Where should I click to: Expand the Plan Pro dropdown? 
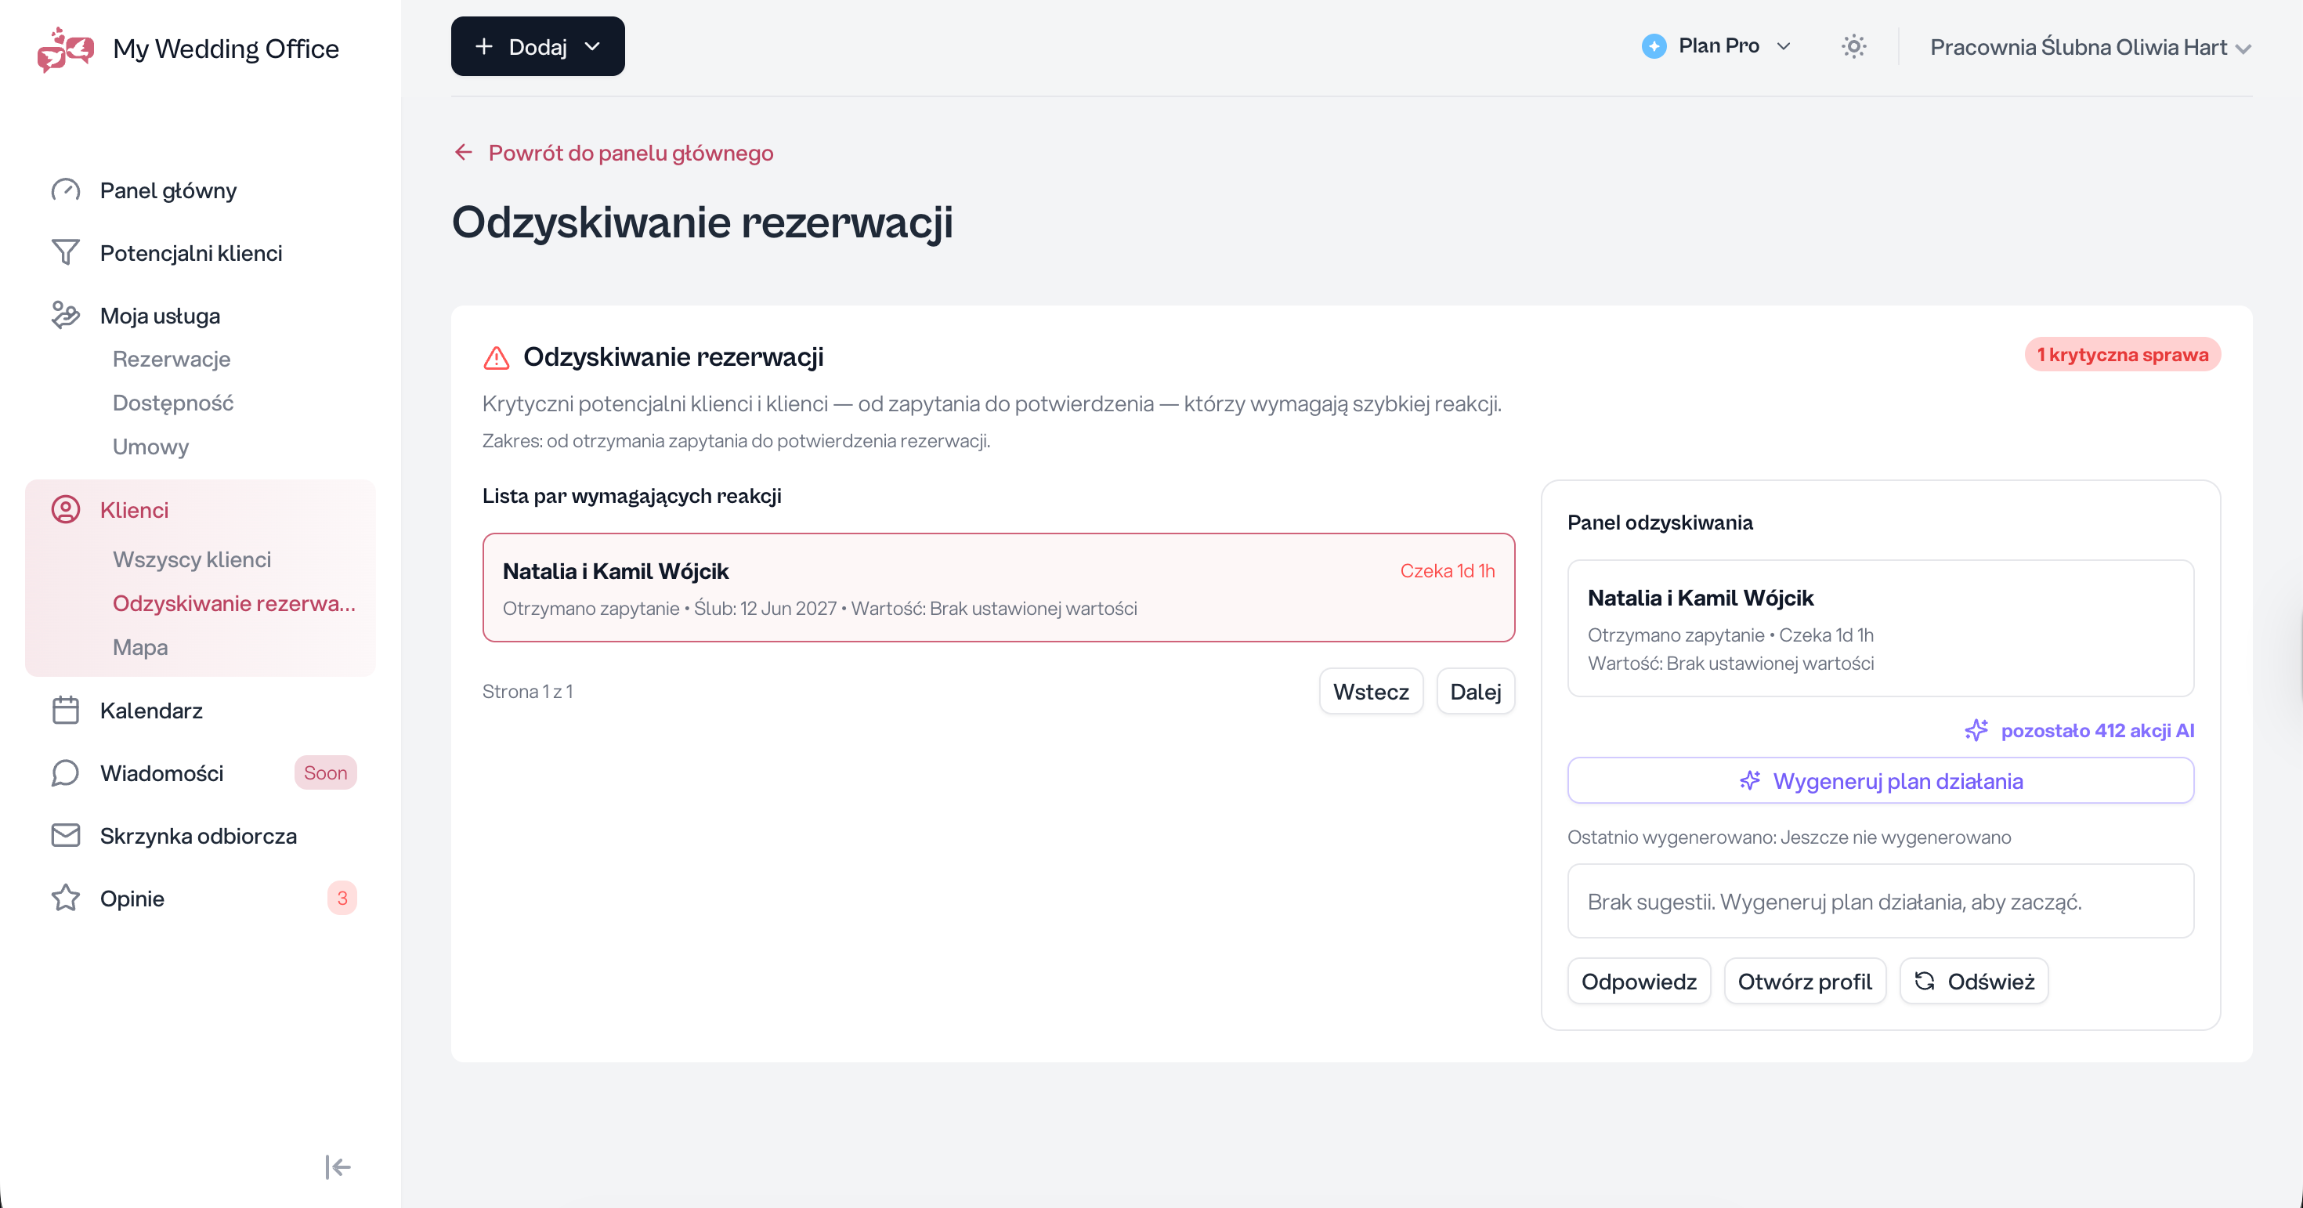1716,46
